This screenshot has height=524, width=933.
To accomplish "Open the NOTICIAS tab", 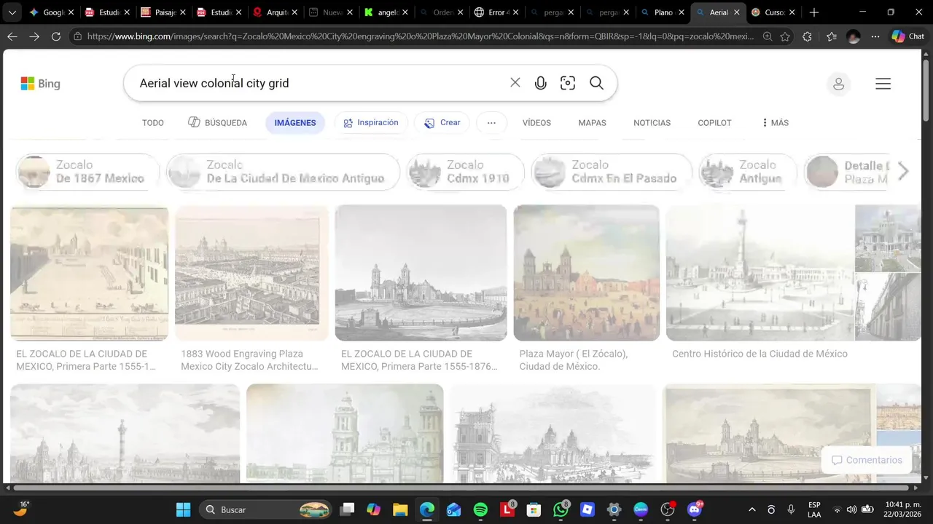I will (x=652, y=123).
